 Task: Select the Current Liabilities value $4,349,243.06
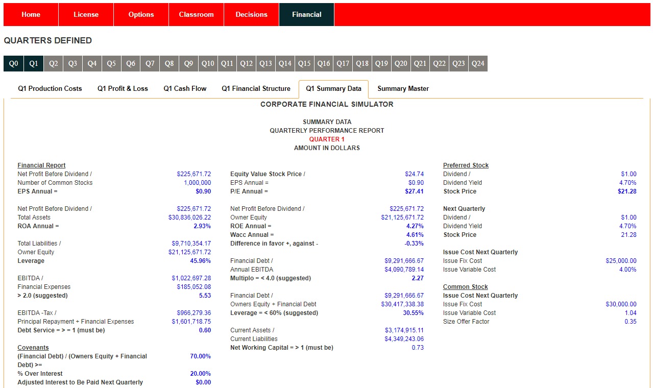tap(404, 339)
